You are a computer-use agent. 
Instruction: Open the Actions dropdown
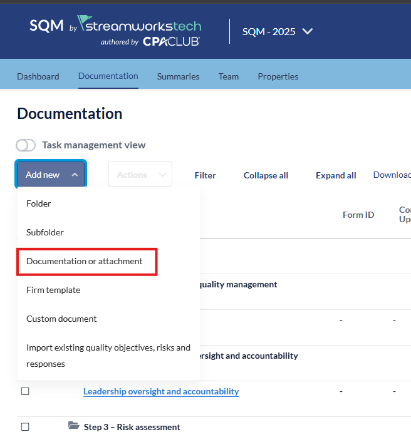pos(140,175)
